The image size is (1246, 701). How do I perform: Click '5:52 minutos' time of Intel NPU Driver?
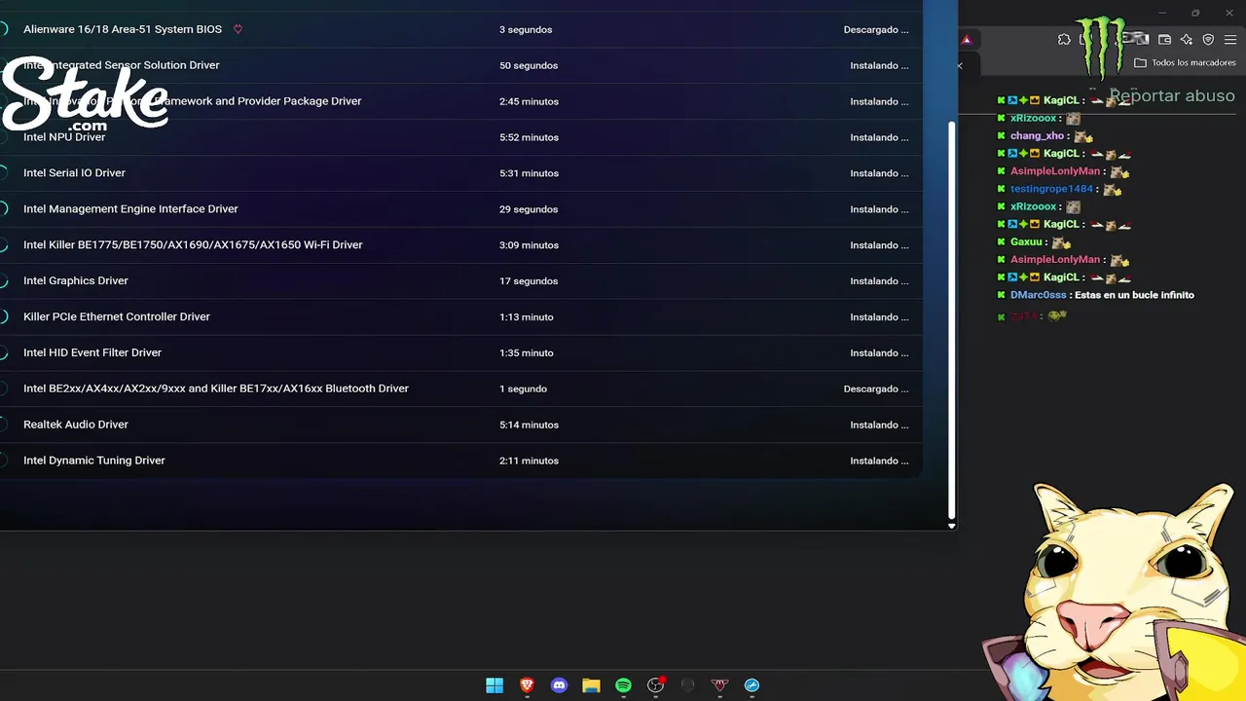tap(529, 137)
